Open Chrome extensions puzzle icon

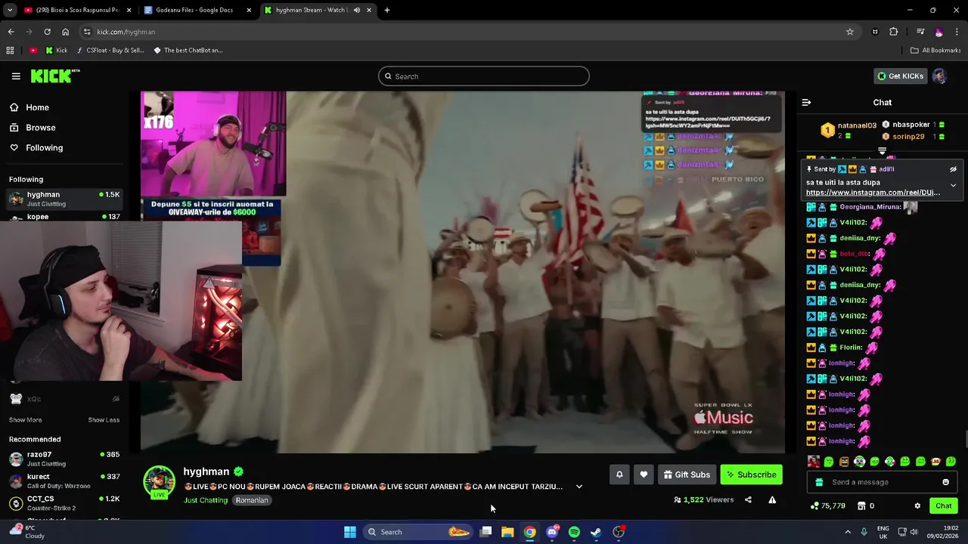(894, 32)
